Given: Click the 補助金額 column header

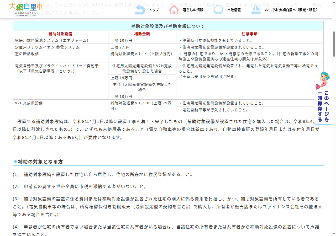Looking at the screenshot, I should point(142,34).
